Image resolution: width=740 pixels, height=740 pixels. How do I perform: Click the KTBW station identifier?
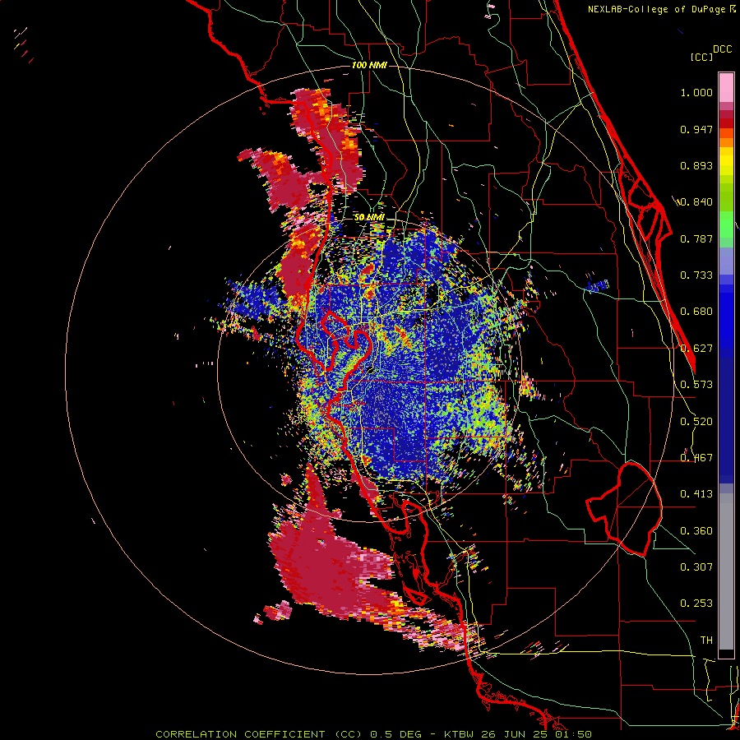460,734
